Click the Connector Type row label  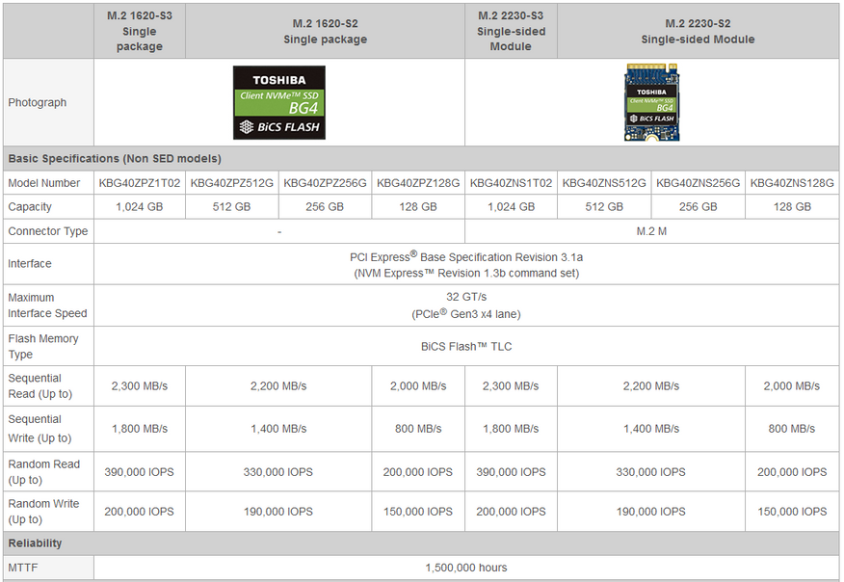tap(48, 231)
